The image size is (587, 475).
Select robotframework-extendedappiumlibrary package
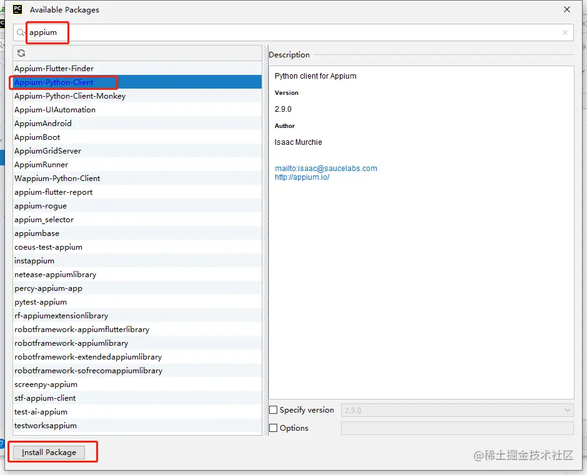[137, 356]
